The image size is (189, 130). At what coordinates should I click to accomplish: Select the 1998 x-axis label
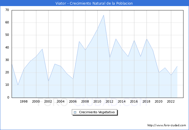coord(24,101)
